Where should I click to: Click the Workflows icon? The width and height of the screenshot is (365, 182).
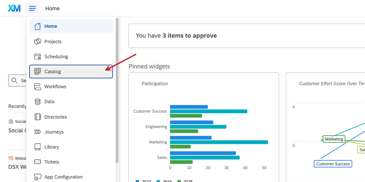pos(37,87)
